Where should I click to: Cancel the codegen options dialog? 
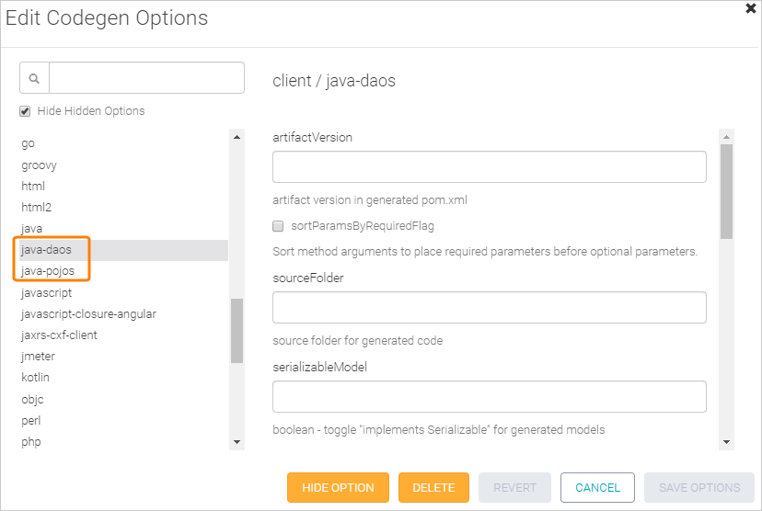(x=597, y=488)
